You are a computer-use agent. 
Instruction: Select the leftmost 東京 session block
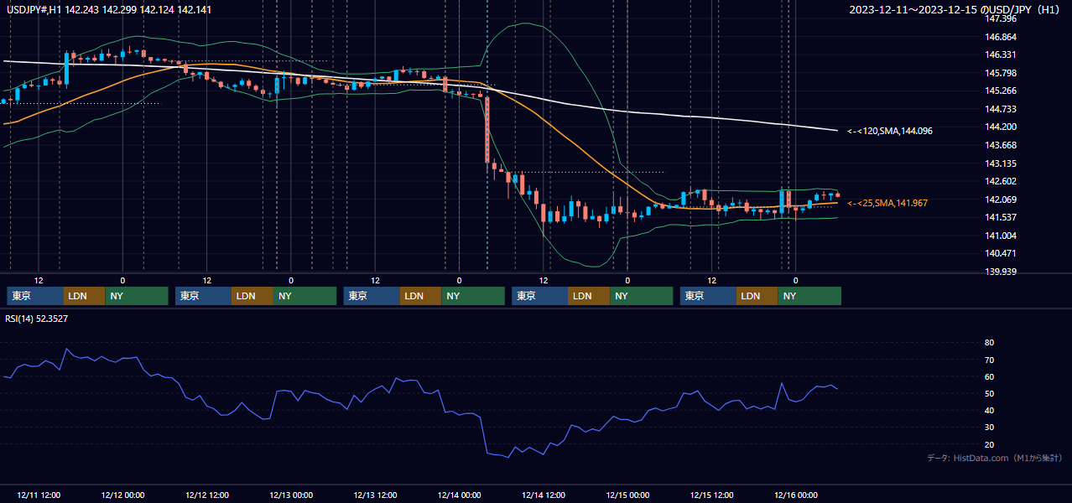tap(35, 296)
